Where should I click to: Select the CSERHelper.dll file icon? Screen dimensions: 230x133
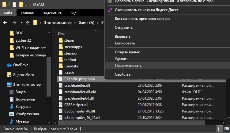61,105
